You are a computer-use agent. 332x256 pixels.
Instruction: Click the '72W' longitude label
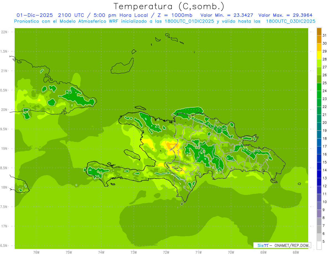[166, 252]
